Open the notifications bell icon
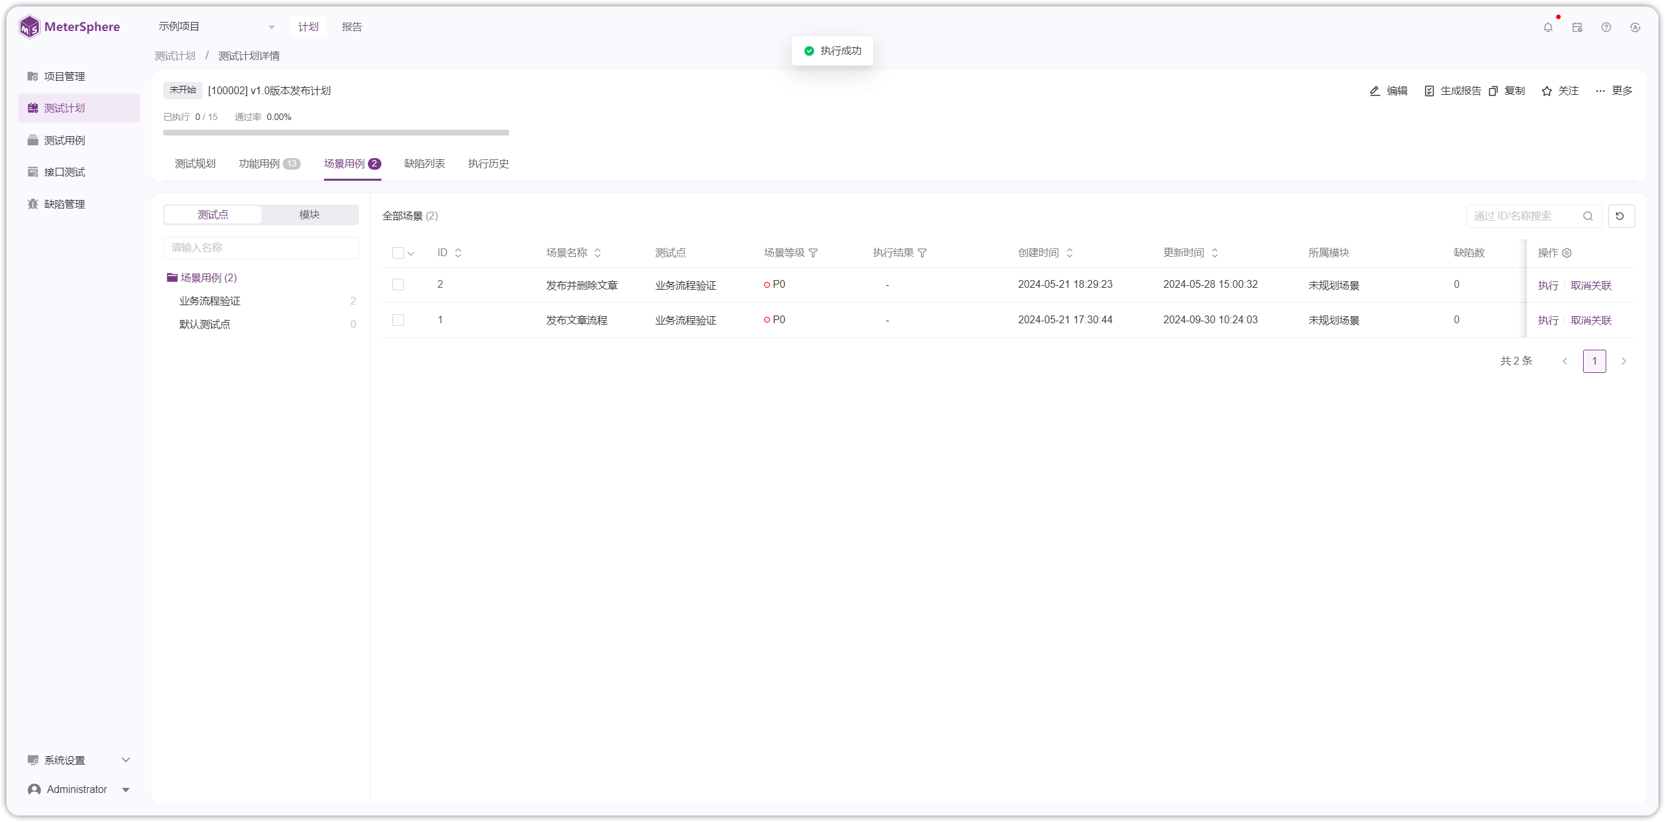Screen dimensions: 1665x822 [1548, 27]
